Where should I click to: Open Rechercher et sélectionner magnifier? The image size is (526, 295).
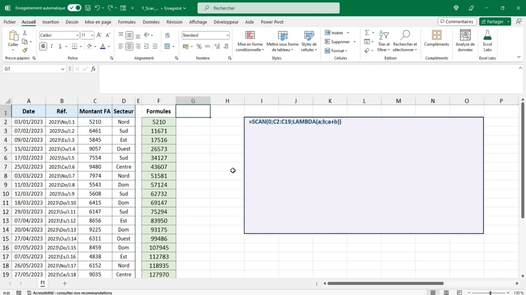pyautogui.click(x=405, y=41)
